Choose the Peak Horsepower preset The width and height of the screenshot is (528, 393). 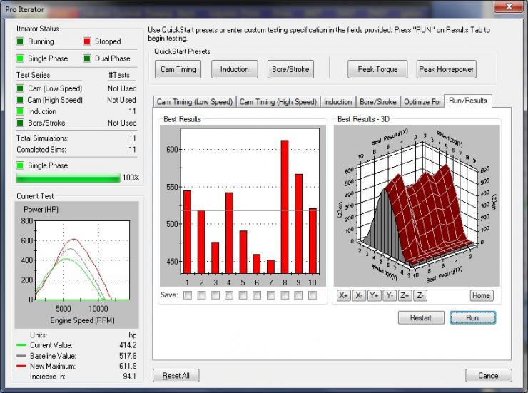tap(446, 69)
